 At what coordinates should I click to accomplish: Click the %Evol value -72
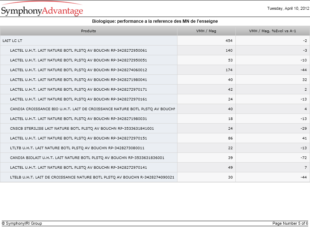click(304, 158)
